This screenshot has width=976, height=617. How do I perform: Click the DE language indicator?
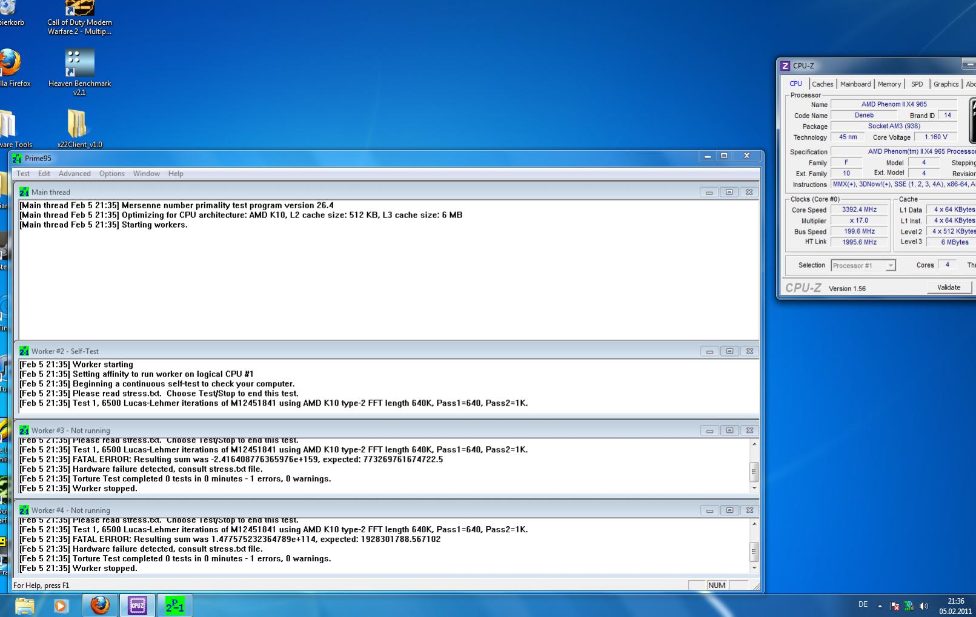click(x=863, y=604)
